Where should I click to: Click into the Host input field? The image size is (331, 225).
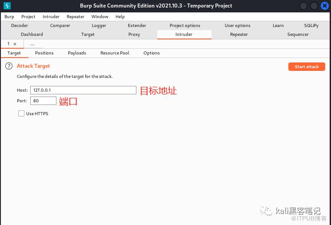click(x=84, y=90)
